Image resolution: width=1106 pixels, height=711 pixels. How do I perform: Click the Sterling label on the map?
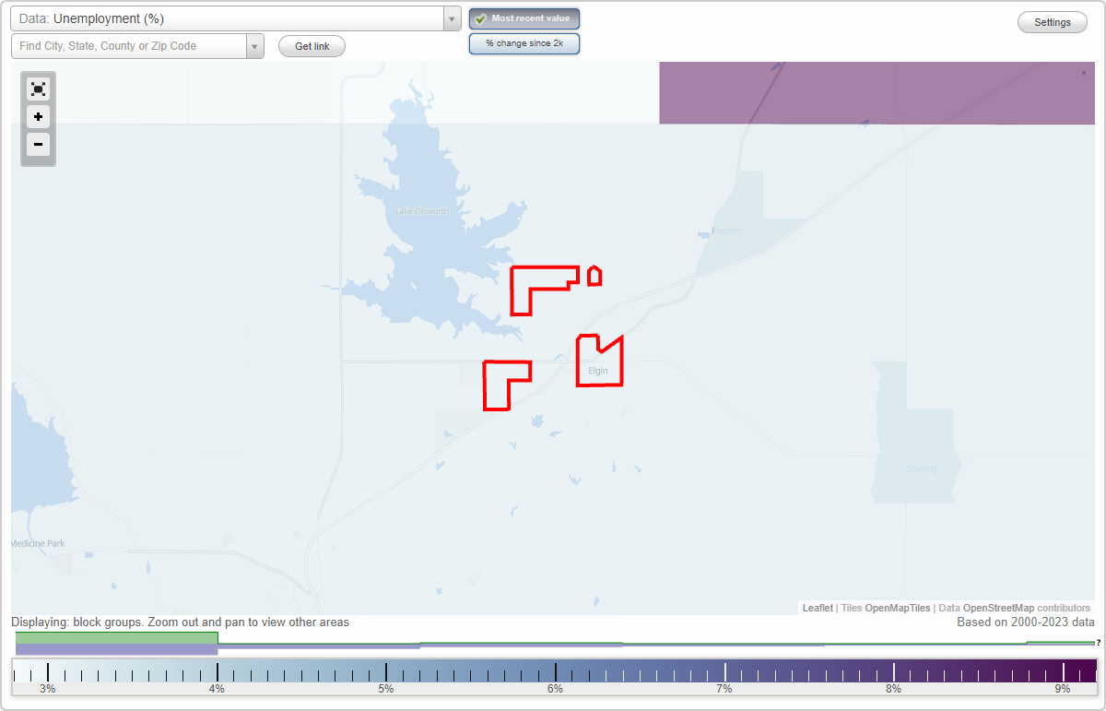[921, 468]
